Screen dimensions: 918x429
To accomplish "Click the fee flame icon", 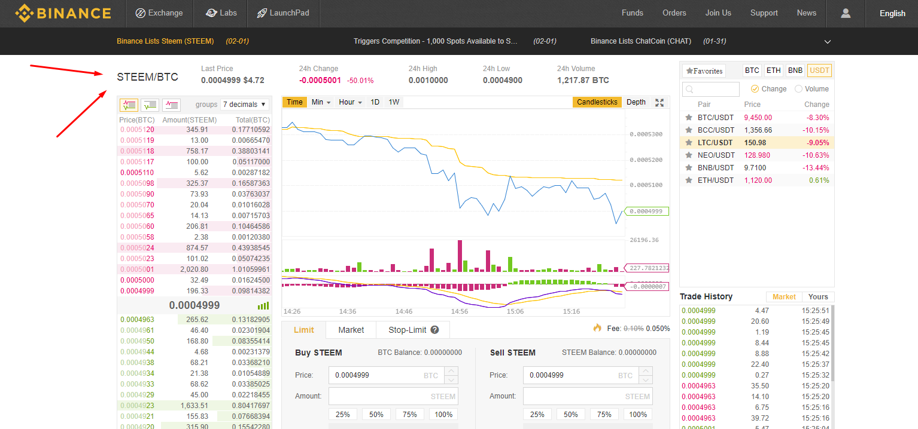I will (x=597, y=327).
